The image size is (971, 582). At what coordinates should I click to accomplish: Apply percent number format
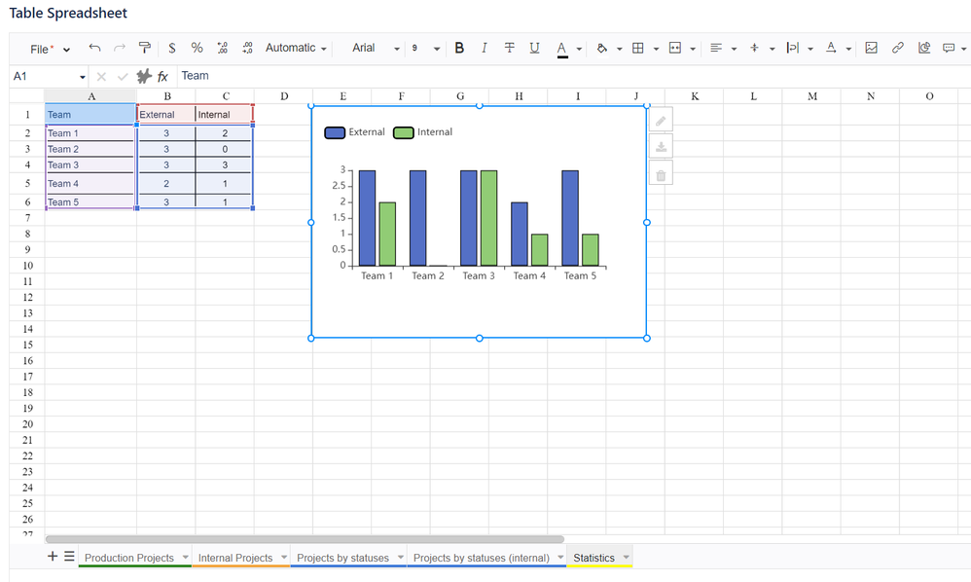click(197, 48)
